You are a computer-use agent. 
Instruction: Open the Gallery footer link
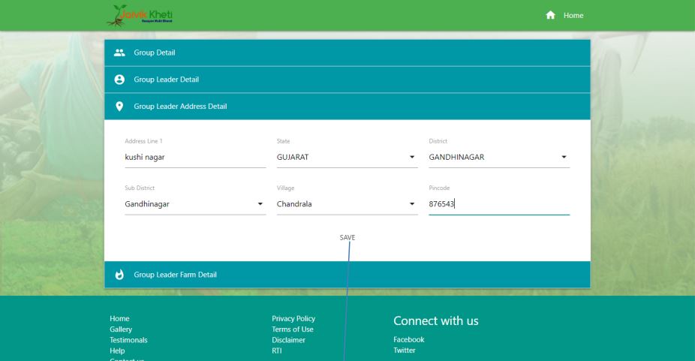click(x=120, y=329)
